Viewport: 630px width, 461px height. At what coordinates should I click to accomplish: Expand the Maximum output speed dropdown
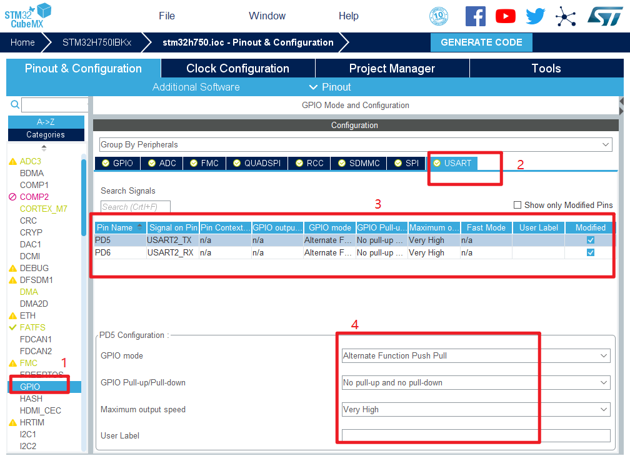pos(476,409)
